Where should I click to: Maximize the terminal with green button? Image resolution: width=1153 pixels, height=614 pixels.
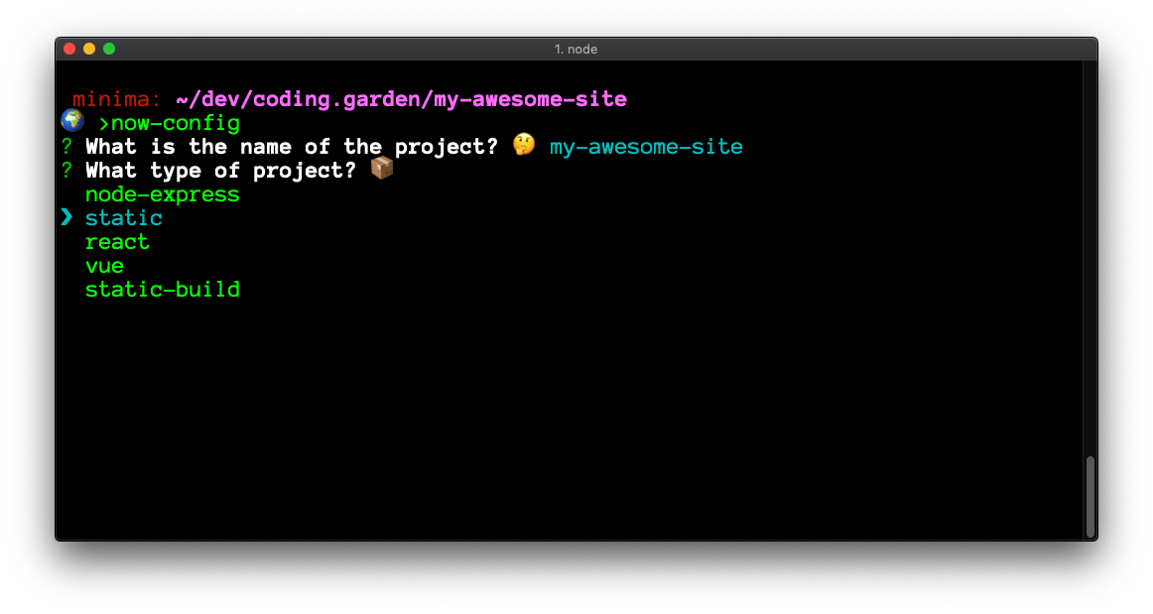[109, 50]
